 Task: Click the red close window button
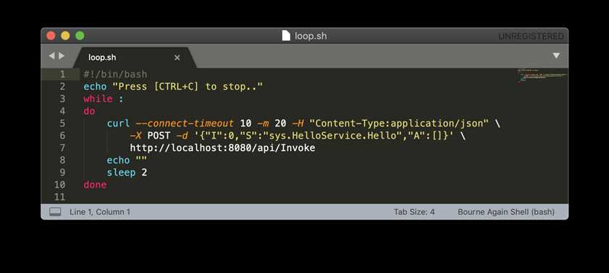pos(51,36)
